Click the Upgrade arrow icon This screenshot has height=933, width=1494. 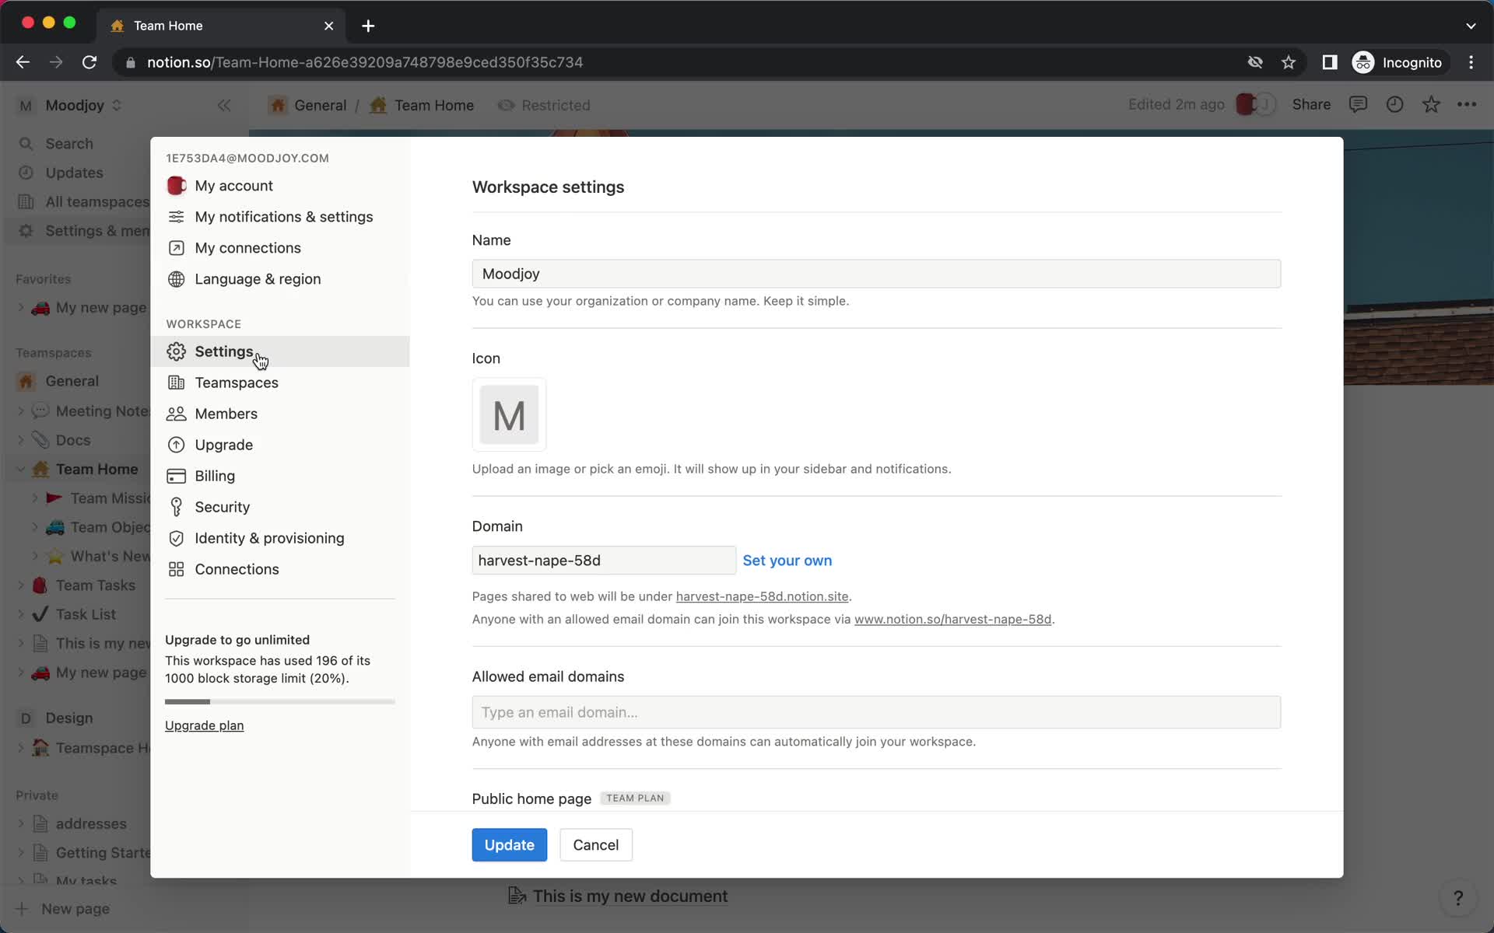coord(177,445)
